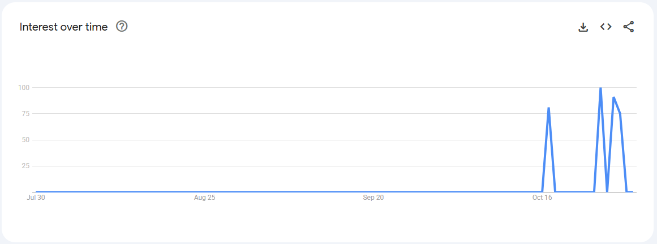657x244 pixels.
Task: Select the Aug 25 date label
Action: click(x=204, y=198)
